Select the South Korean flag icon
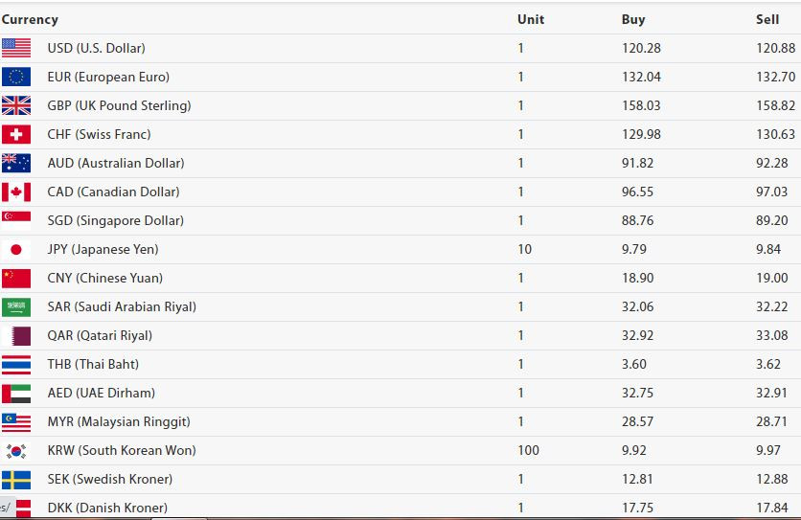801x520 pixels. tap(16, 450)
